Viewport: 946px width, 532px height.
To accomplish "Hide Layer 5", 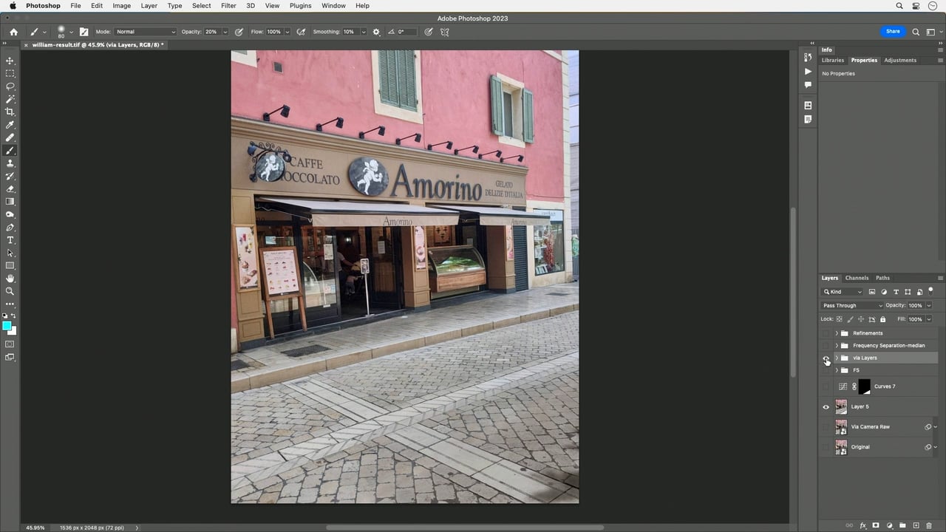I will pyautogui.click(x=826, y=406).
